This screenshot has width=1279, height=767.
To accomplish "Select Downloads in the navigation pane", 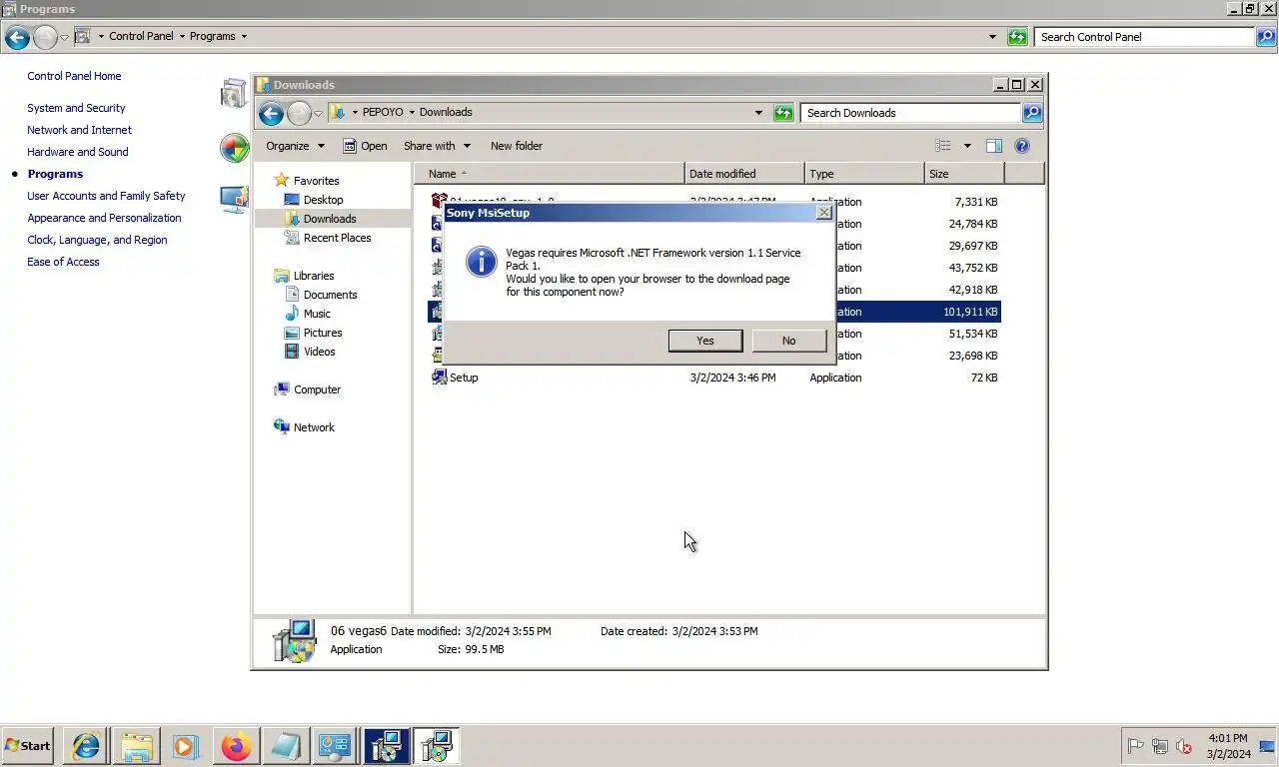I will pyautogui.click(x=330, y=219).
